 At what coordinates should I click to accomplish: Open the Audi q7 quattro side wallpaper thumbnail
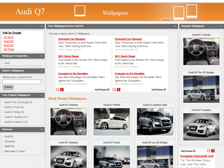(155, 122)
